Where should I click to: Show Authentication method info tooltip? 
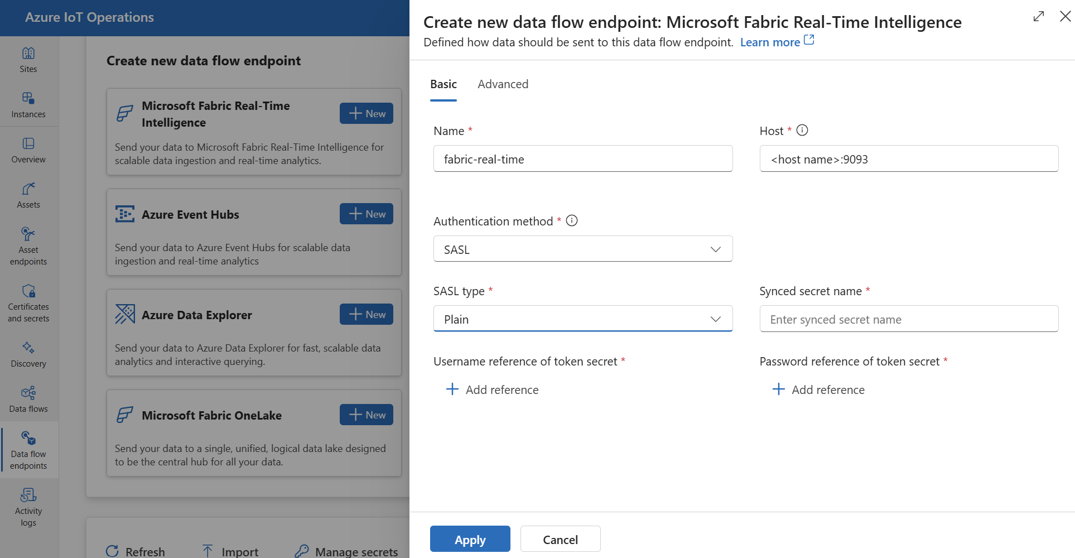point(571,220)
